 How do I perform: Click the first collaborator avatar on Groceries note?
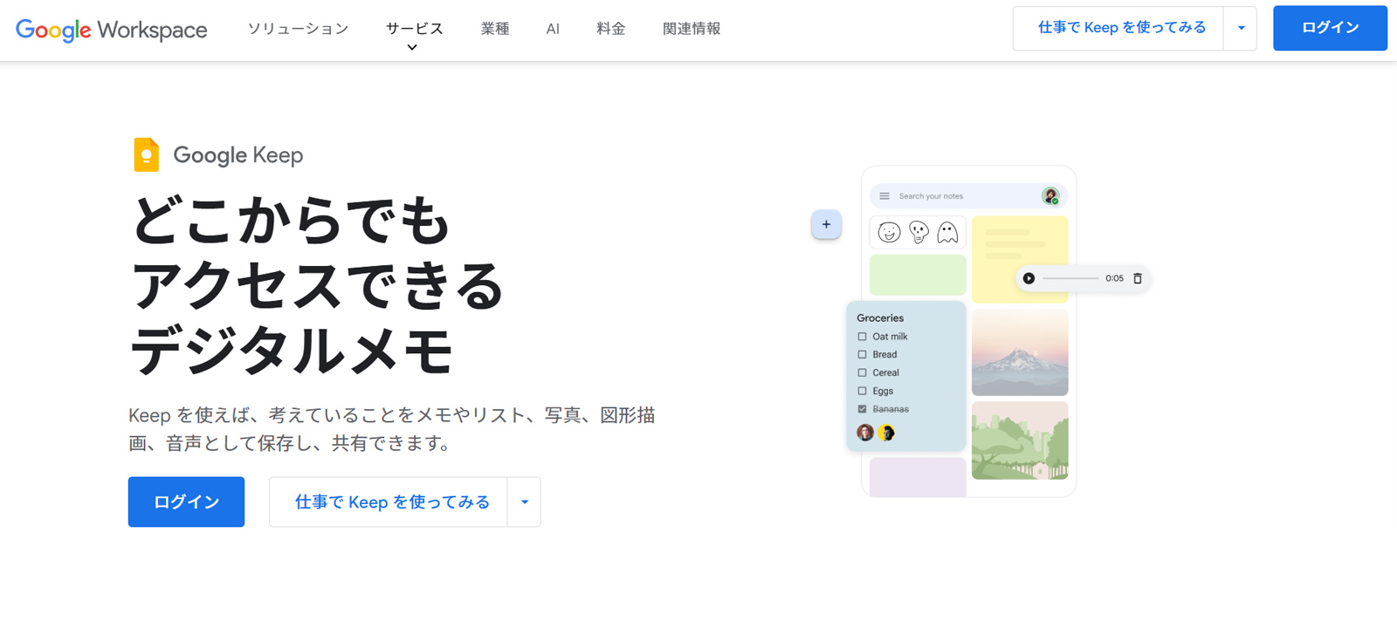coord(865,433)
